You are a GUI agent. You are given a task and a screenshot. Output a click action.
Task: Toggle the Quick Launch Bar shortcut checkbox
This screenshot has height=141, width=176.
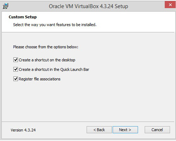click(15, 69)
